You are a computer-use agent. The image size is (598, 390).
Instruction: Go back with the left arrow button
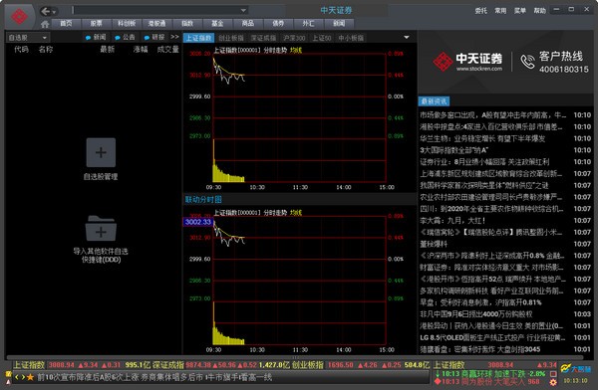46,11
